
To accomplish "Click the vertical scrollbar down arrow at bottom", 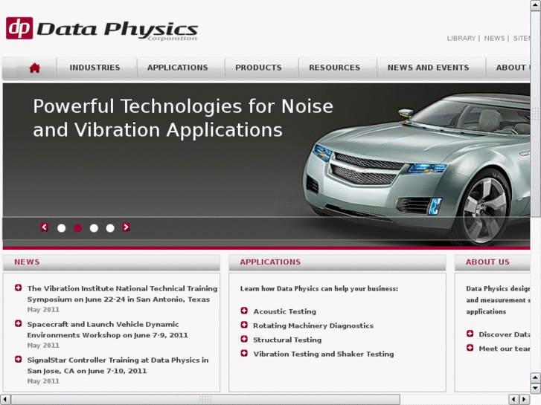I will (x=535, y=388).
